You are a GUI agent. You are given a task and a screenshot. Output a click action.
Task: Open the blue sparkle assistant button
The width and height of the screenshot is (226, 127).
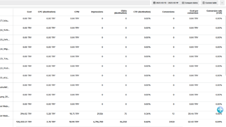click(220, 110)
